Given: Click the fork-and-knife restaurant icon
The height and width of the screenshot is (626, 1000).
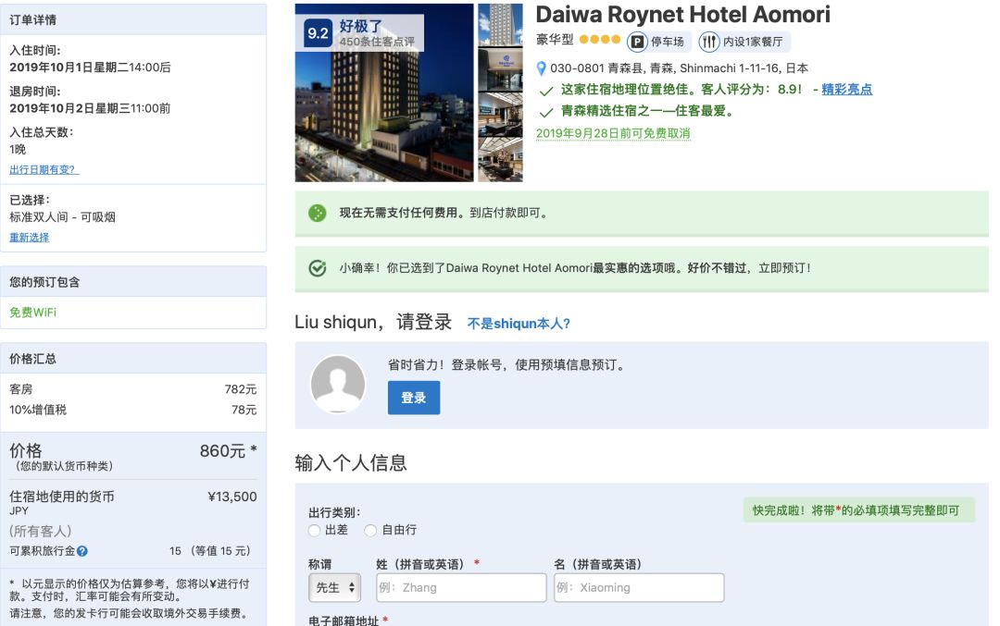Looking at the screenshot, I should pos(708,41).
